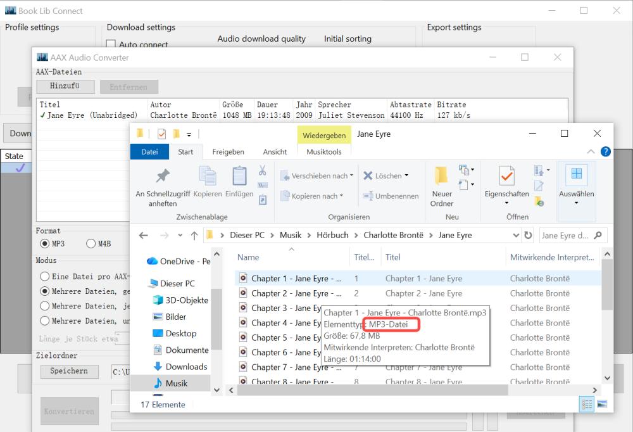Select Chapter 2 - Jane Eyre file
Viewport: 633px width, 432px height.
tap(417, 293)
